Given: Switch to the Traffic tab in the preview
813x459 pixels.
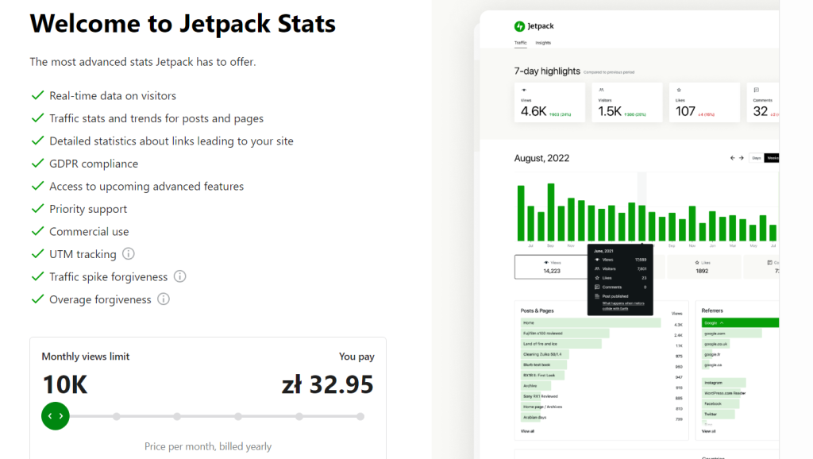Looking at the screenshot, I should point(521,43).
